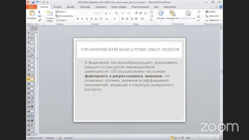Switch to Slide Sorter view icon

(175, 138)
